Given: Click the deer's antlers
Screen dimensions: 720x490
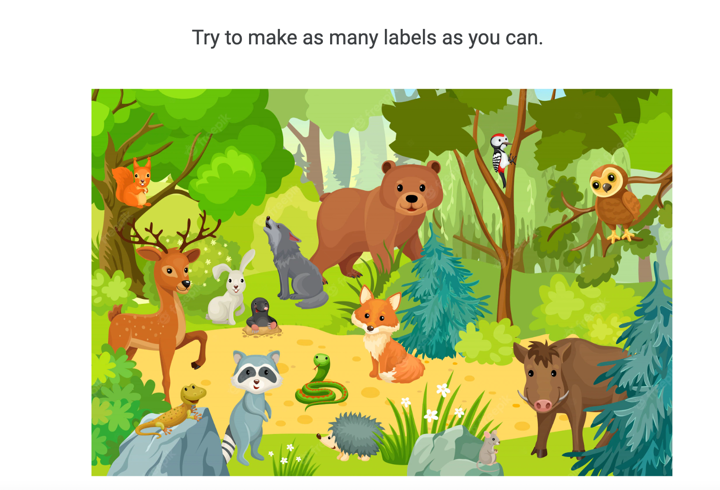Looking at the screenshot, I should click(x=170, y=232).
